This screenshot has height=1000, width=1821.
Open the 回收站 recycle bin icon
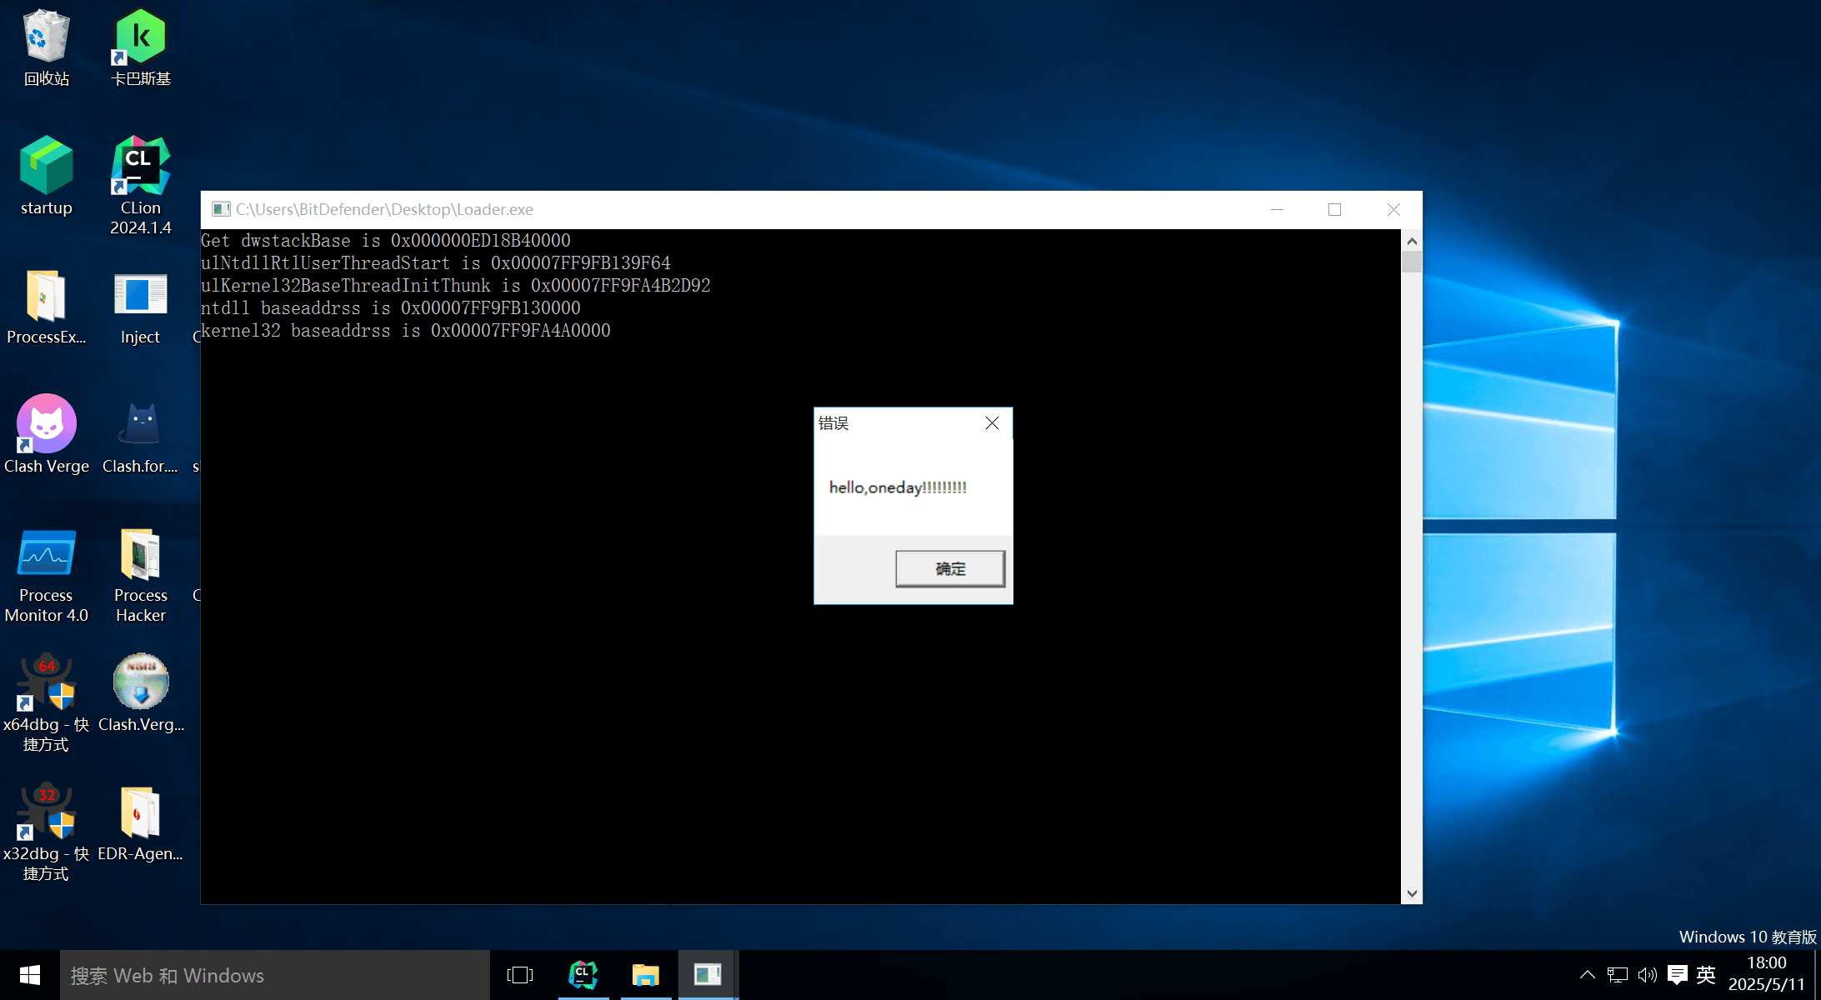coord(46,37)
